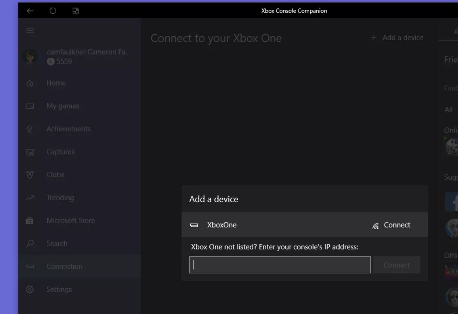Open My games from the sidebar
The image size is (458, 314).
point(30,106)
